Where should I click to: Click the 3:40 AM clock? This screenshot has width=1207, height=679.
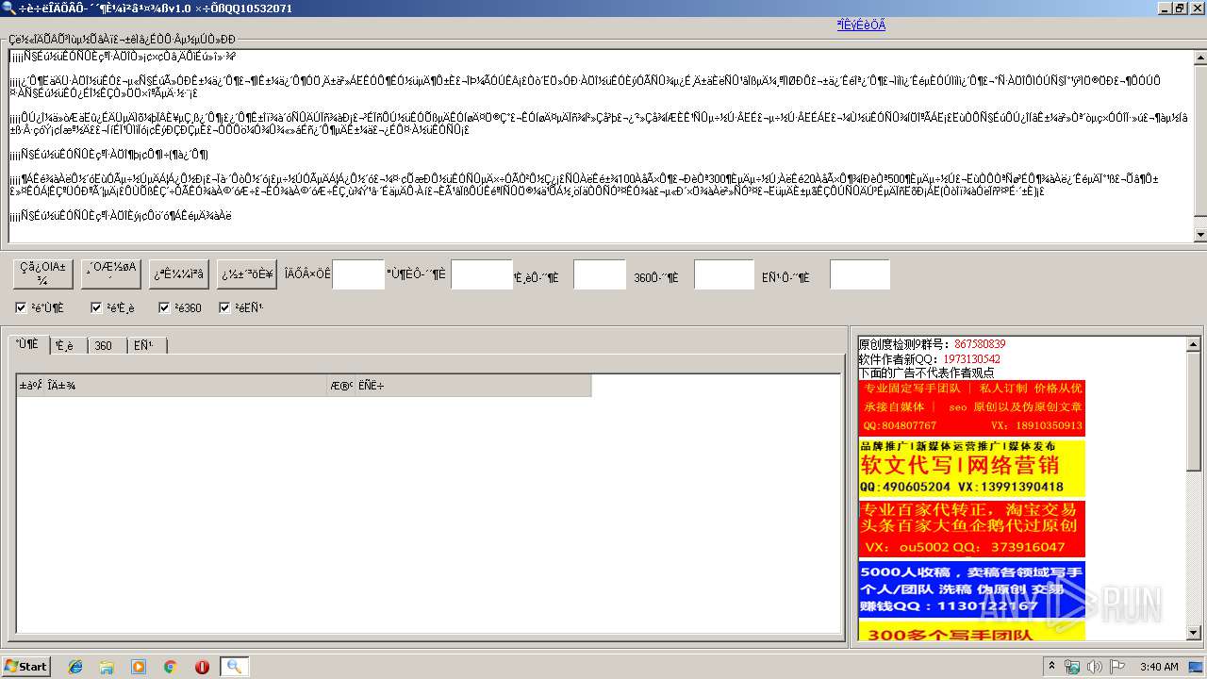coord(1159,667)
